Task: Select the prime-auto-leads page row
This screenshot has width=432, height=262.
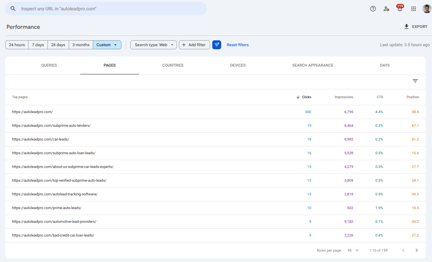Action: pos(215,208)
